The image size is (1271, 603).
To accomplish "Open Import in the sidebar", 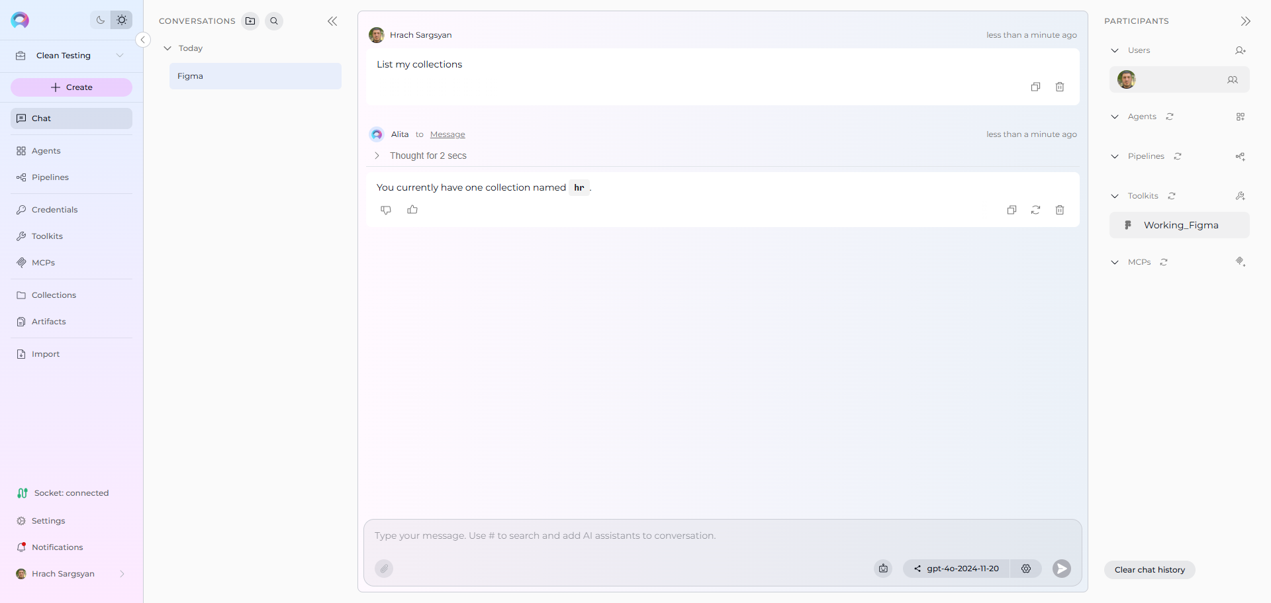I will tap(71, 354).
